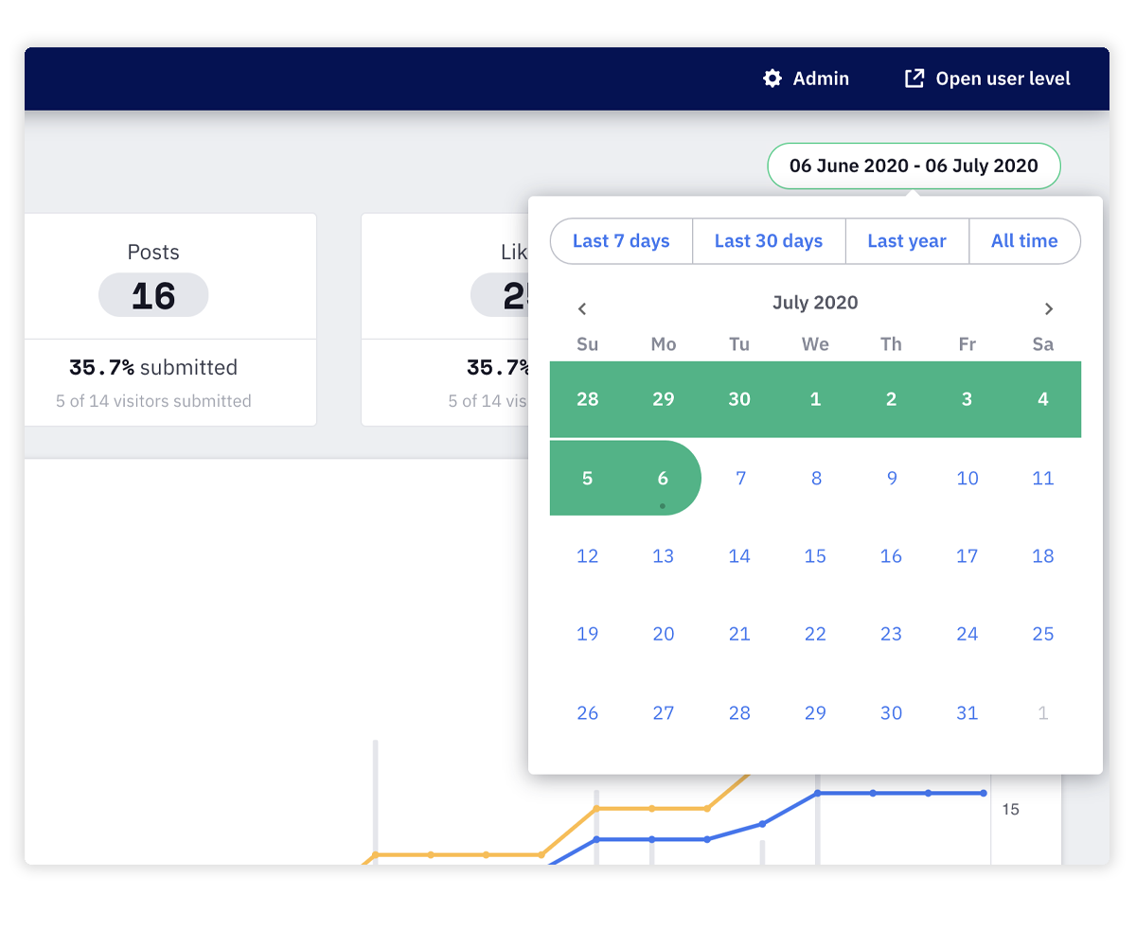Pick July 15 in the calendar
This screenshot has height=929, width=1136.
(815, 556)
